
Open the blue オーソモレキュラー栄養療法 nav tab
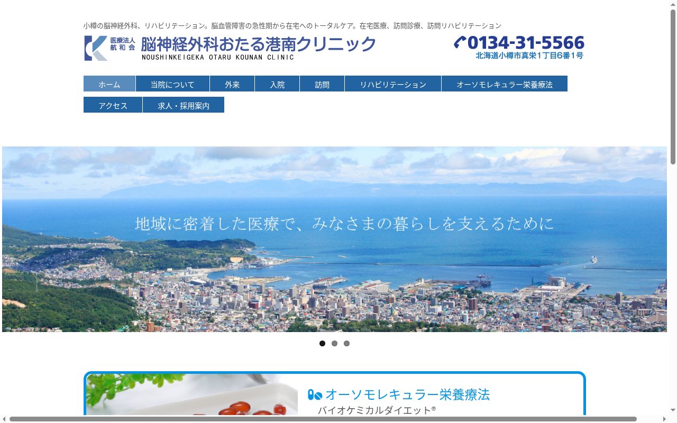click(x=505, y=84)
